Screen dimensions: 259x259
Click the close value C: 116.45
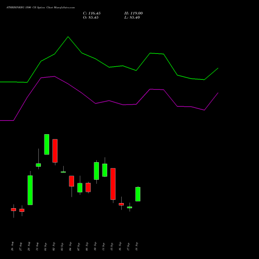click(x=92, y=13)
